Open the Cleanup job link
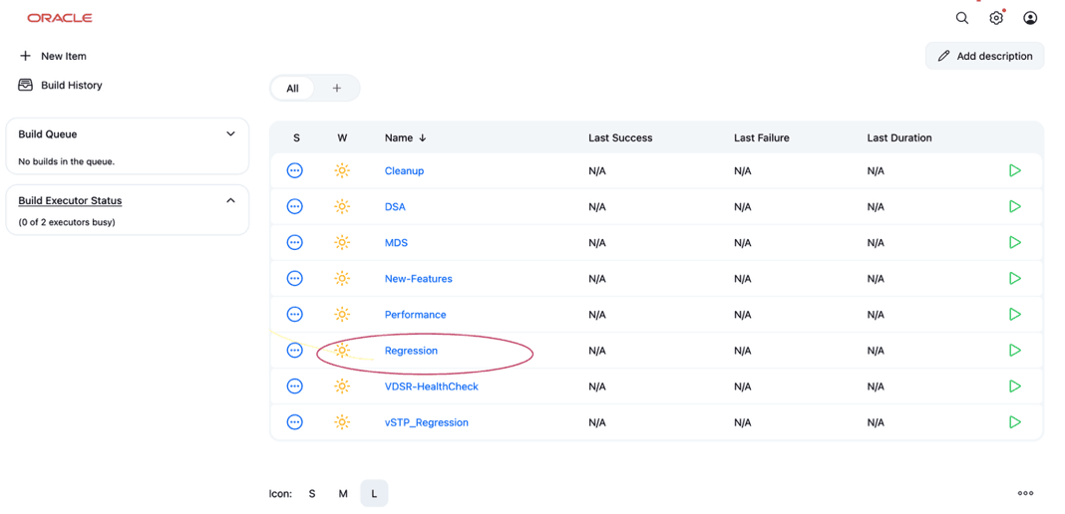Image resolution: width=1065 pixels, height=514 pixels. 404,171
